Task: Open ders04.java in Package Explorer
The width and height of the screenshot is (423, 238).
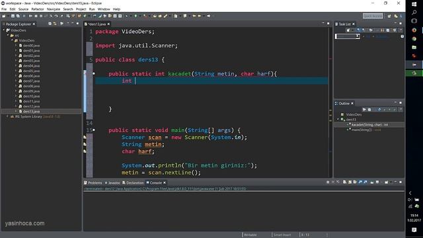Action: tap(31, 66)
